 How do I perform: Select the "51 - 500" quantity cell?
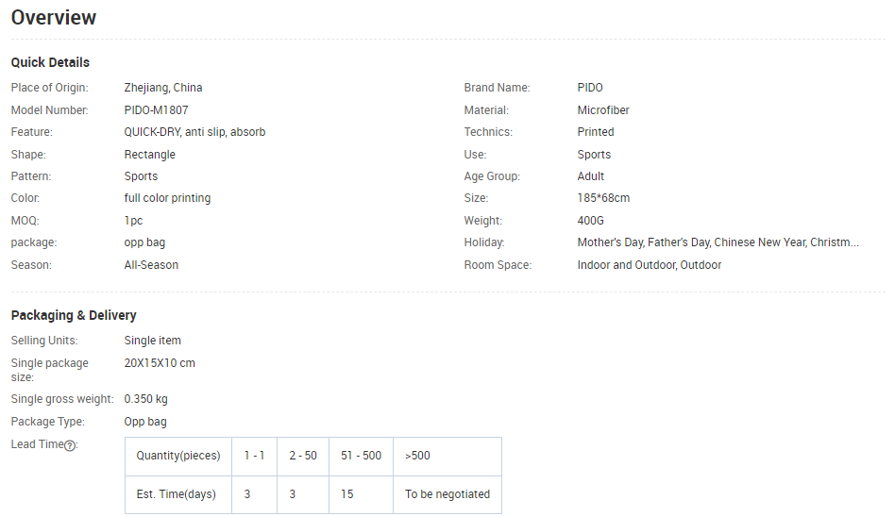(x=361, y=456)
